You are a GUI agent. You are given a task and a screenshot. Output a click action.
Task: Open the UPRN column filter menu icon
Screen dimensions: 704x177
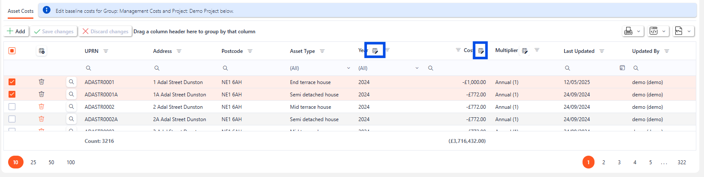[106, 51]
